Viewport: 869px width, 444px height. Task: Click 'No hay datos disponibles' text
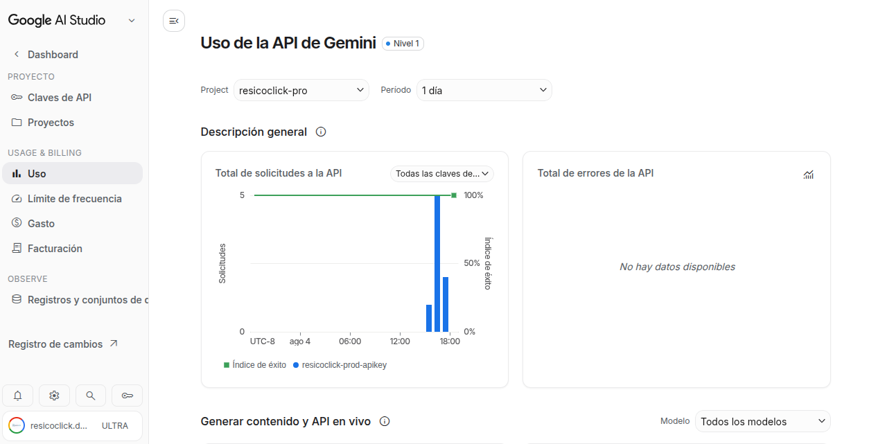[x=677, y=267]
